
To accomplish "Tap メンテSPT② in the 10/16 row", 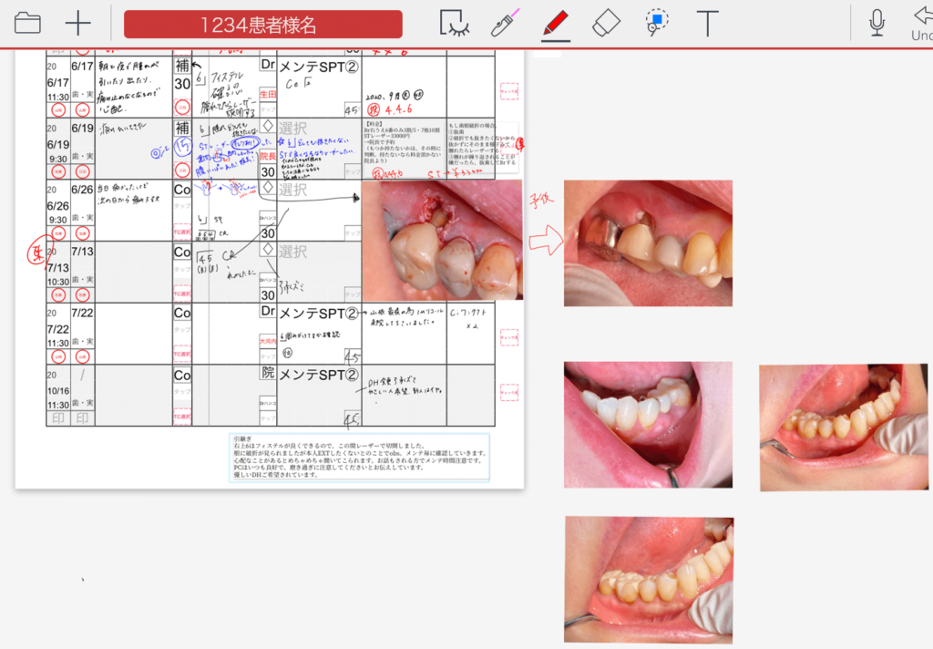I will pyautogui.click(x=319, y=376).
